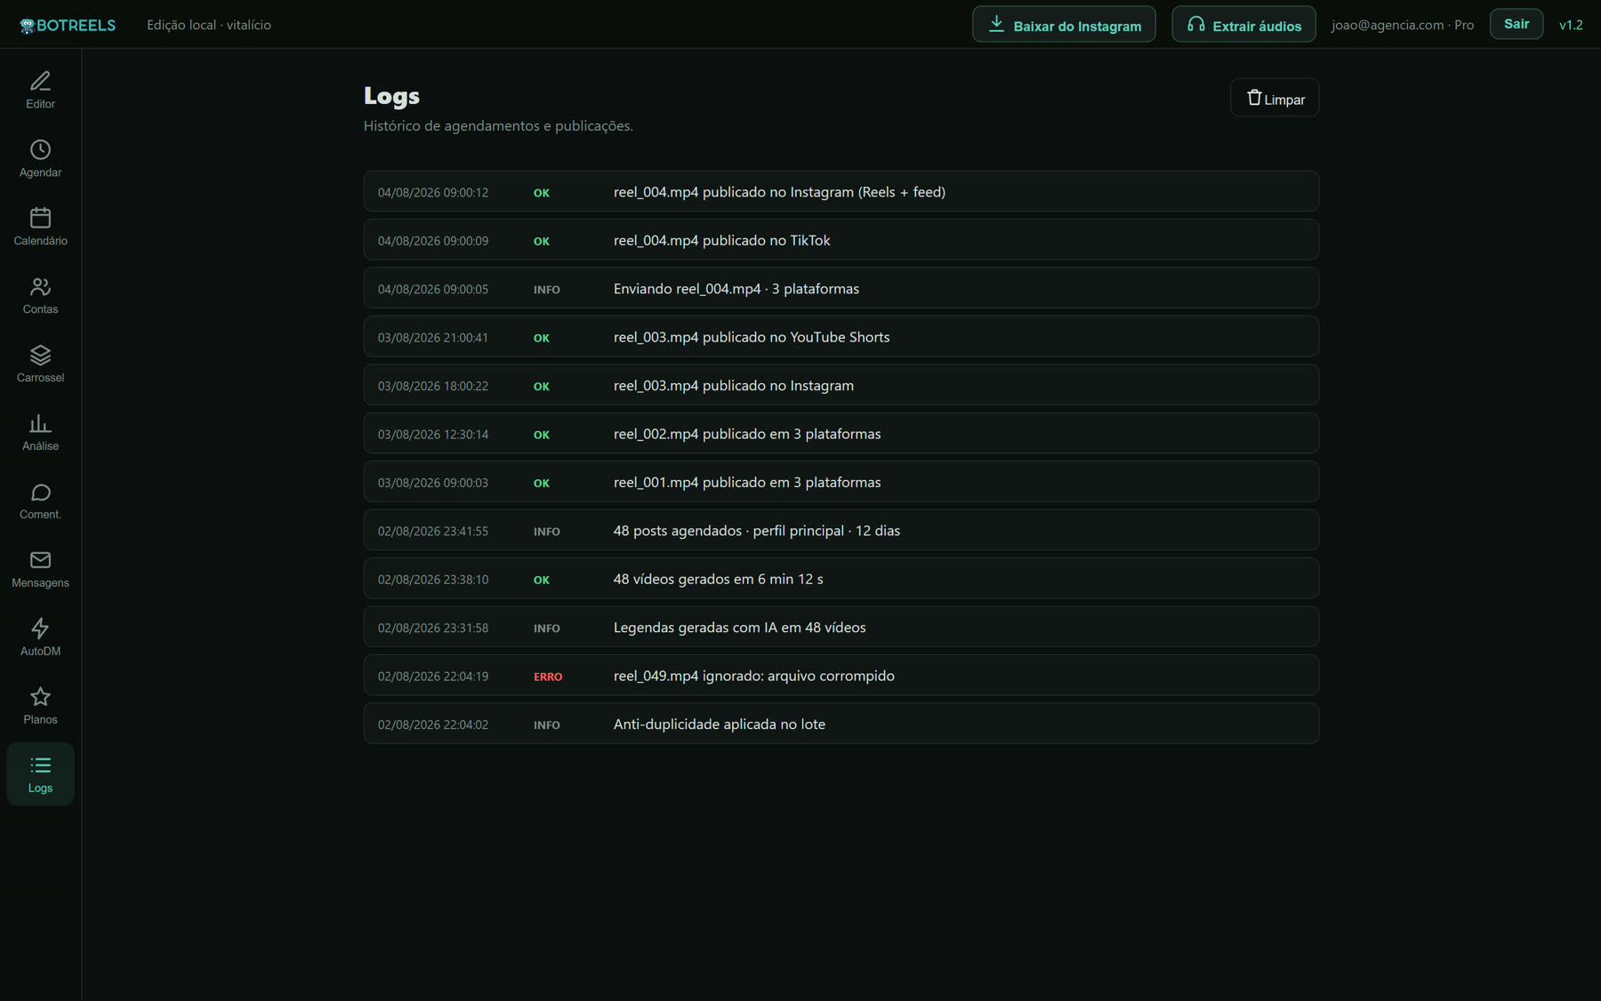Click INFO badge on 02/08/2026 22:04:02 row
The image size is (1601, 1001).
click(x=547, y=725)
